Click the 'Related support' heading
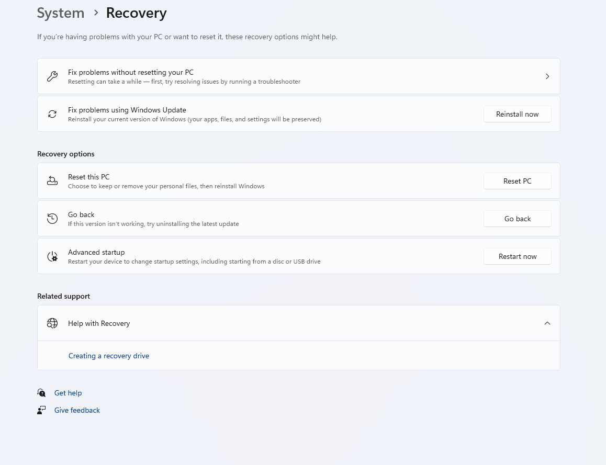This screenshot has height=465, width=606. [63, 296]
